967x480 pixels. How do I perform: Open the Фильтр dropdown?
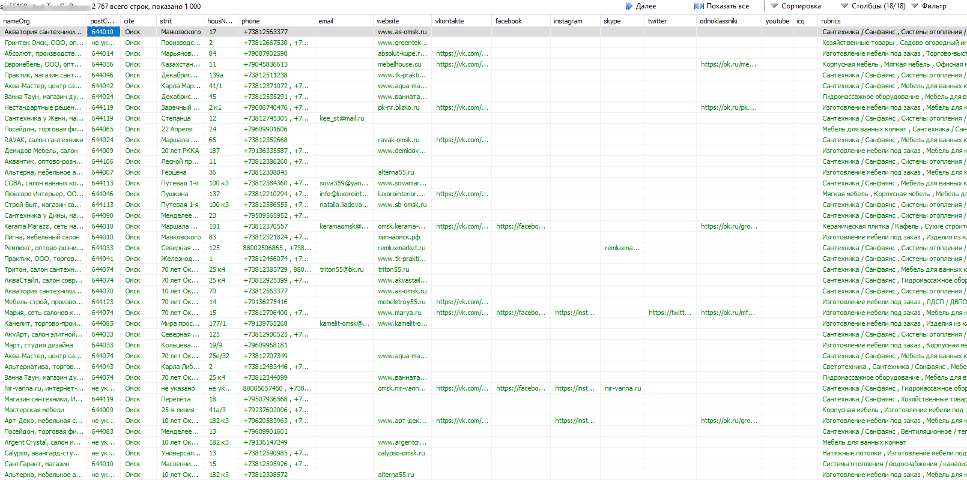click(x=929, y=6)
